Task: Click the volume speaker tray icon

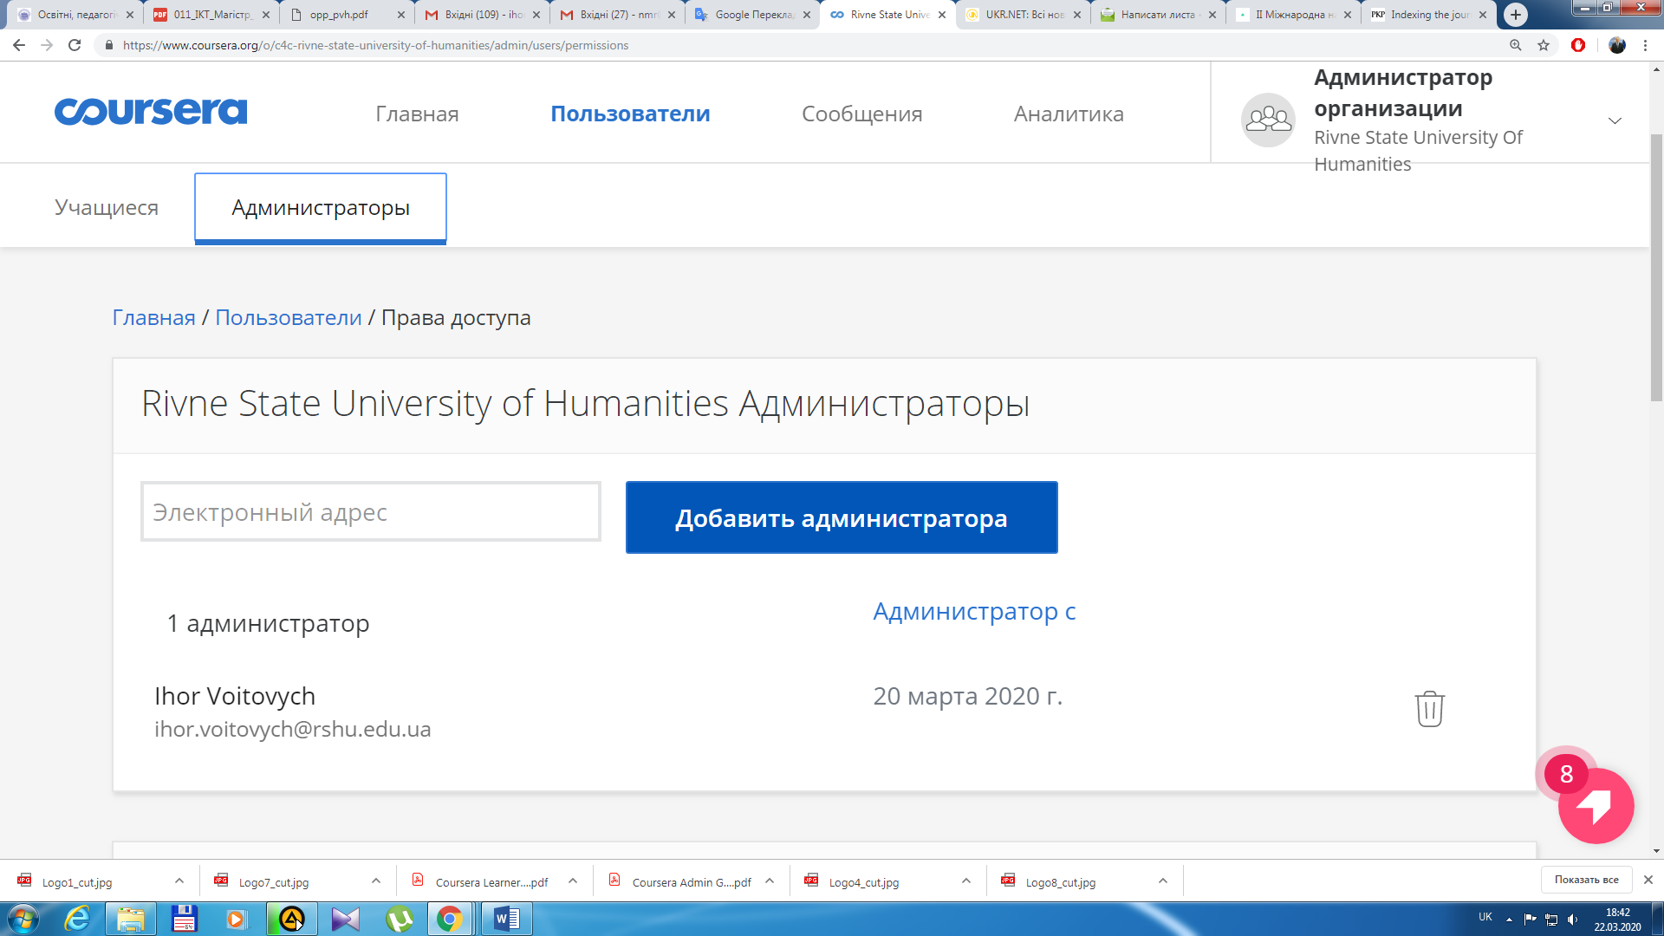Action: point(1573,920)
